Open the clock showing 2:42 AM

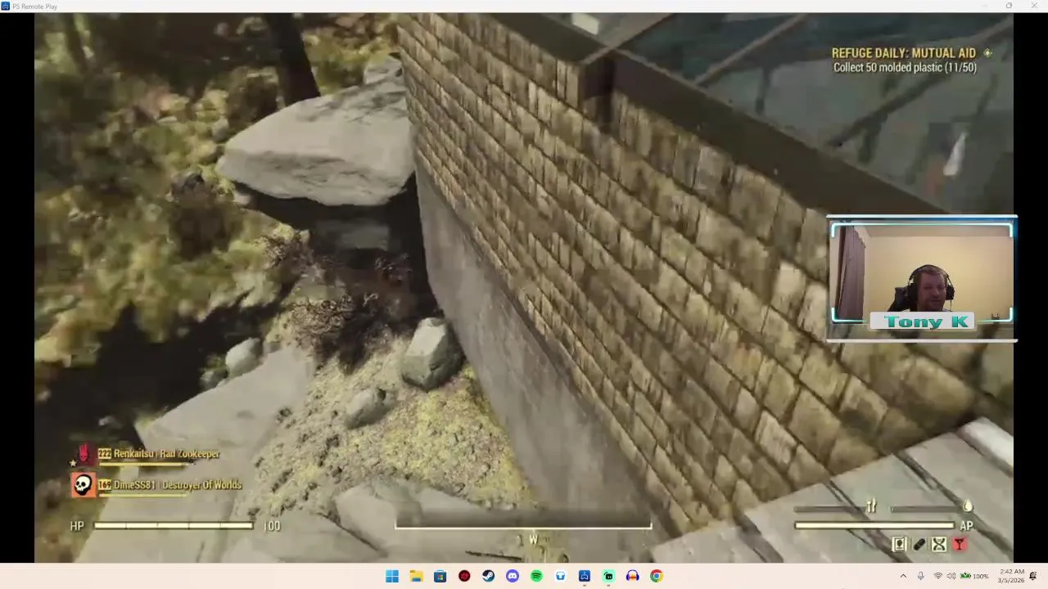click(x=1011, y=576)
